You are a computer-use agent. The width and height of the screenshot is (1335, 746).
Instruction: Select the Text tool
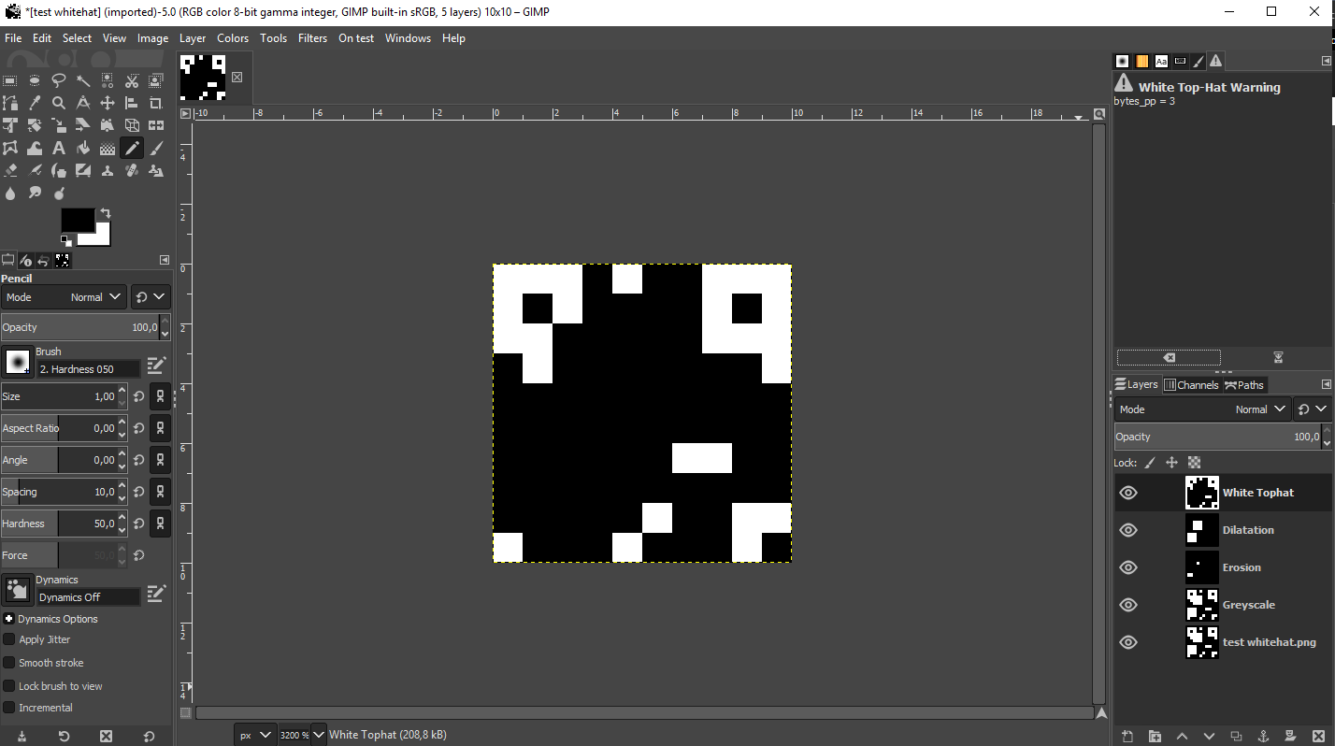[59, 148]
